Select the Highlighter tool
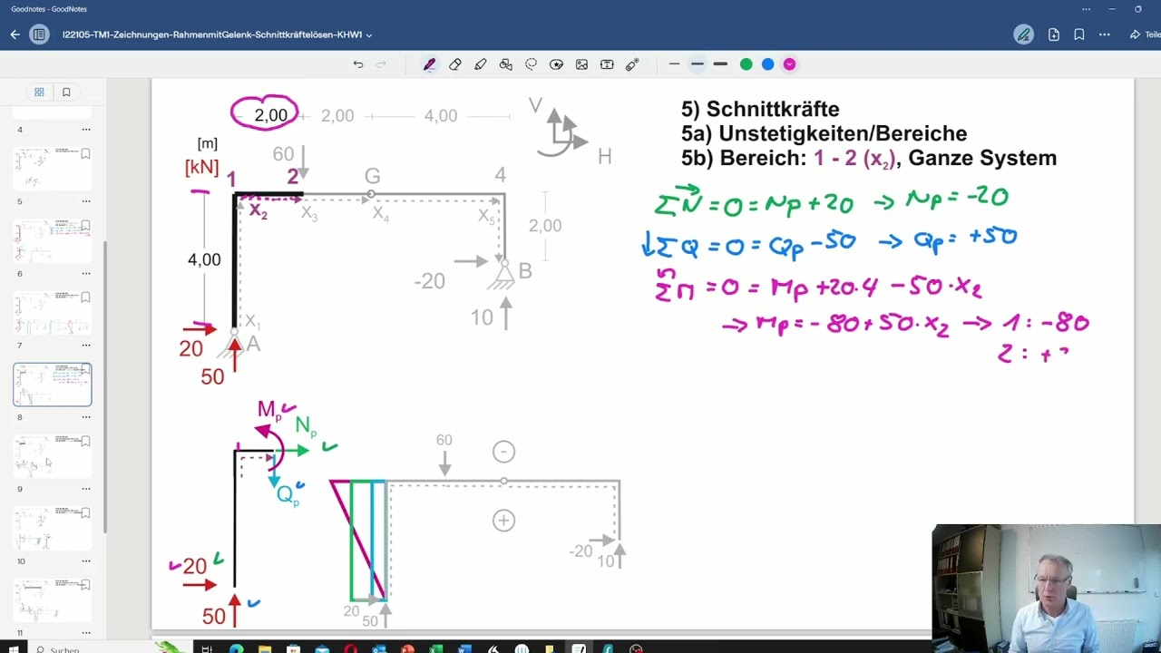The image size is (1161, 653). pos(481,64)
